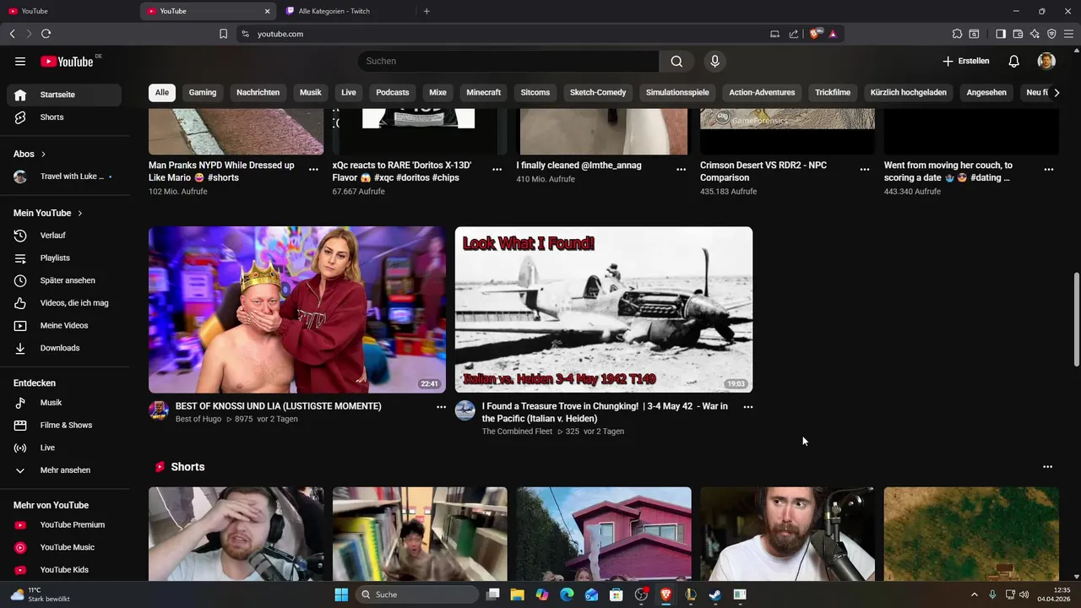Open options for moving her couch short
This screenshot has height=608, width=1081.
1049,170
